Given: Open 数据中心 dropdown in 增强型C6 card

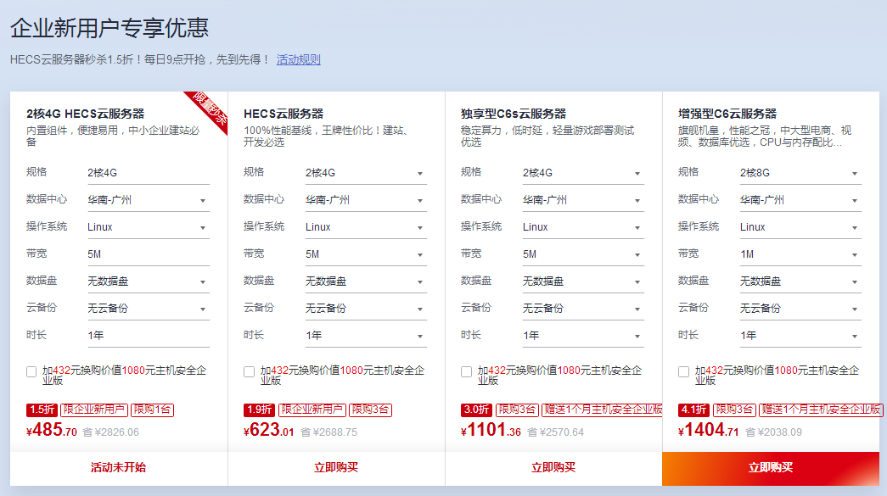Looking at the screenshot, I should pos(800,200).
